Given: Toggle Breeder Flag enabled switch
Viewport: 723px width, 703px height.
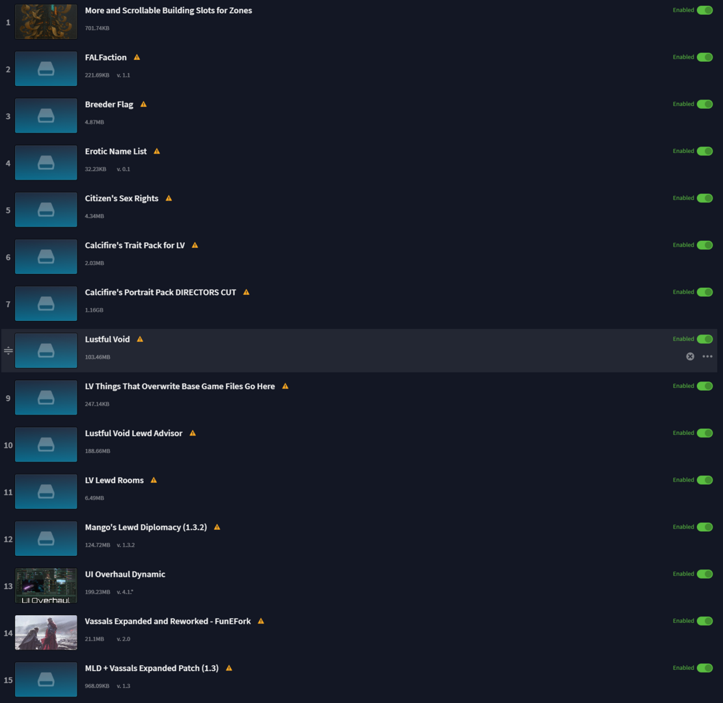Looking at the screenshot, I should (x=705, y=104).
